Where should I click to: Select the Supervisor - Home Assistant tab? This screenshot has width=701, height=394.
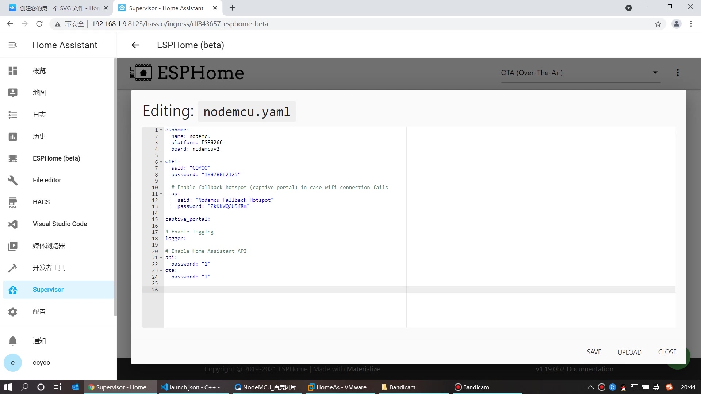[x=166, y=8]
